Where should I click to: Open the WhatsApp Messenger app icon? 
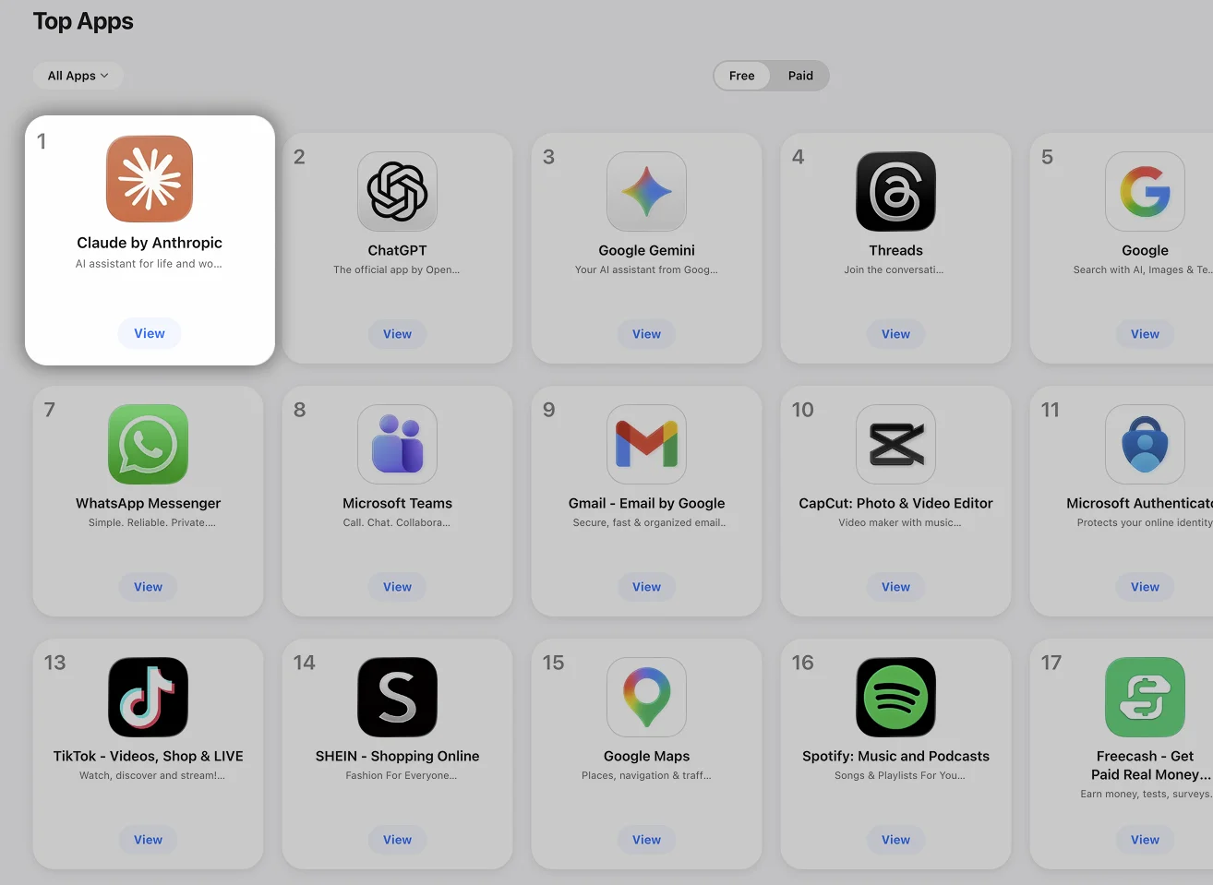(148, 444)
